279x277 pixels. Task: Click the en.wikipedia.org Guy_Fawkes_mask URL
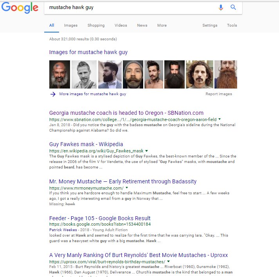pyautogui.click(x=96, y=151)
